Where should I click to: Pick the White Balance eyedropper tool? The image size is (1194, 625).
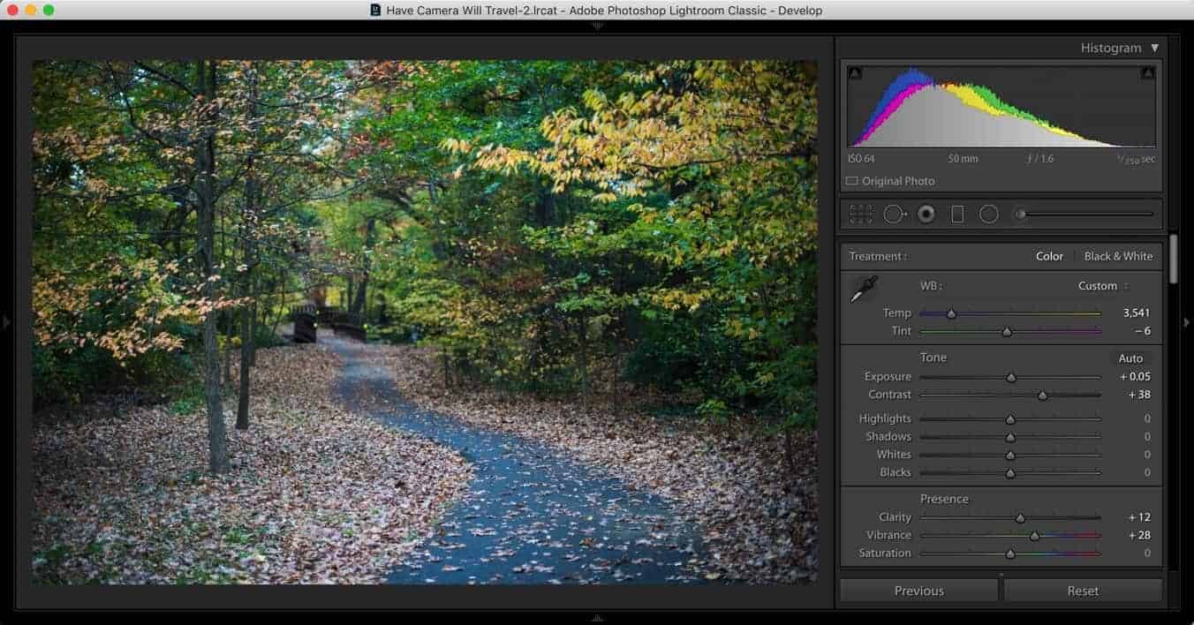point(863,290)
